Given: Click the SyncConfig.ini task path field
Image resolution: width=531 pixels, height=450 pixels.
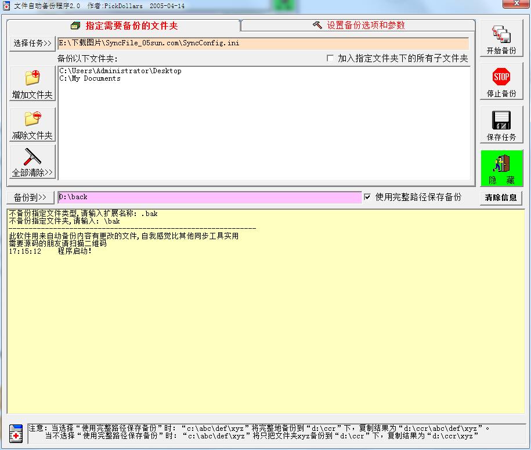Looking at the screenshot, I should point(262,44).
